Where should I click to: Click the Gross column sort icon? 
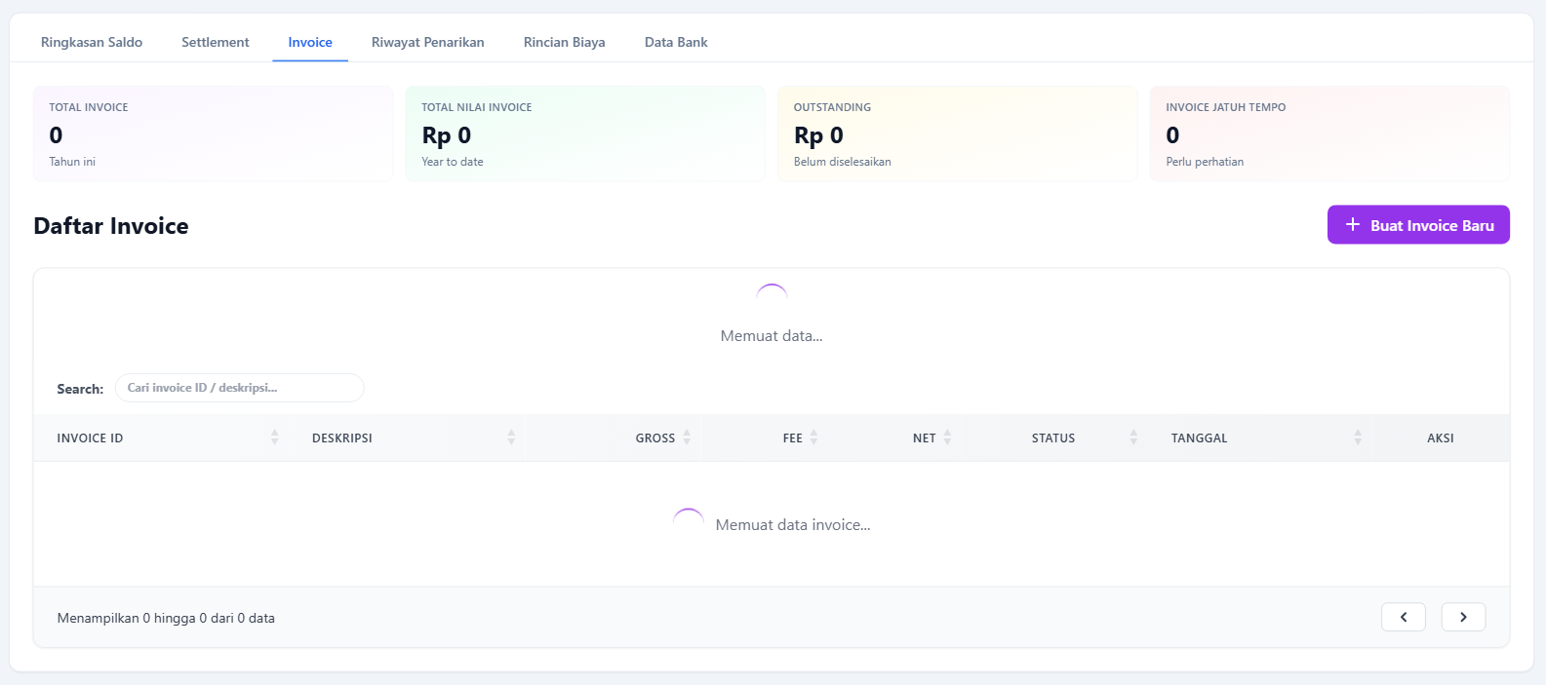coord(687,438)
